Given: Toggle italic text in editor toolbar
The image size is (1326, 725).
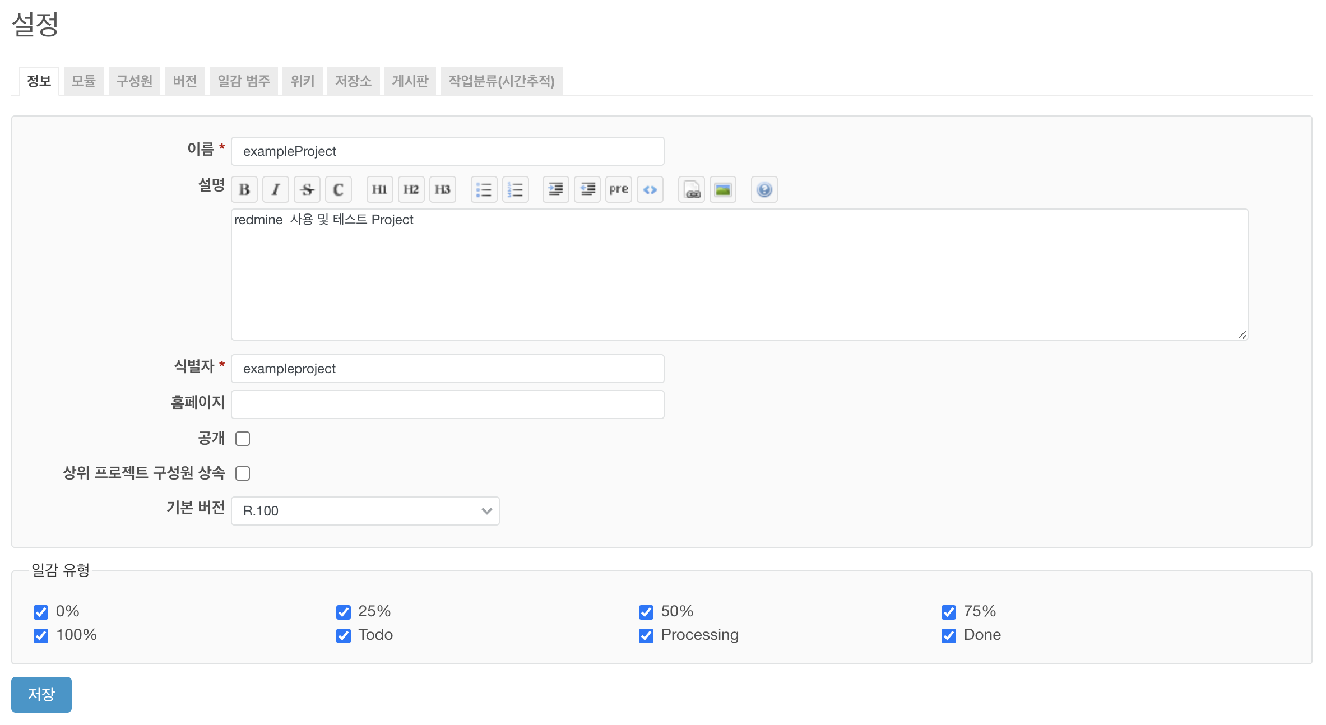Looking at the screenshot, I should click(x=276, y=189).
